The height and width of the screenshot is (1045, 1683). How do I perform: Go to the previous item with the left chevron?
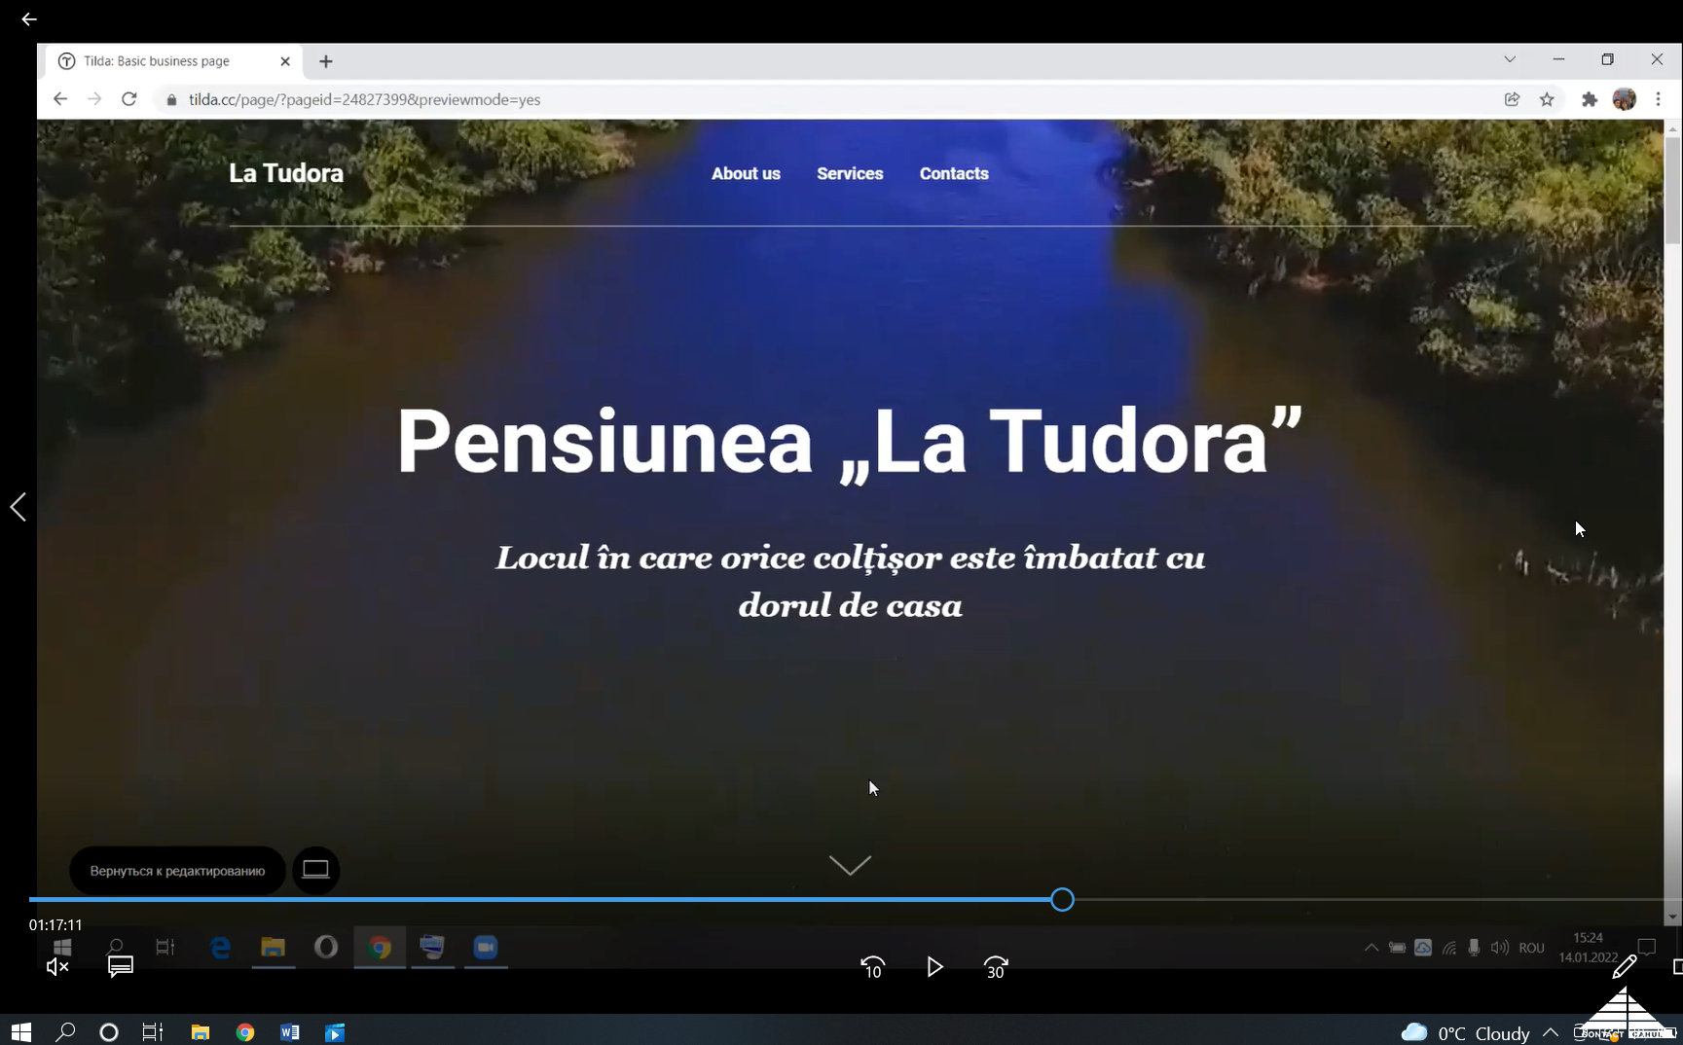18,507
